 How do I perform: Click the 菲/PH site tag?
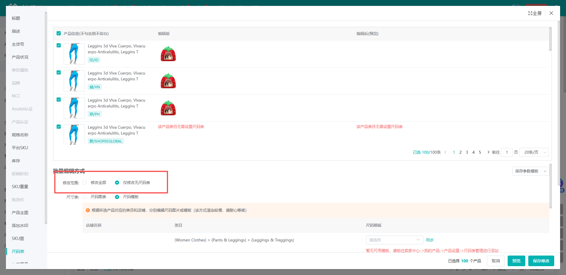click(95, 114)
